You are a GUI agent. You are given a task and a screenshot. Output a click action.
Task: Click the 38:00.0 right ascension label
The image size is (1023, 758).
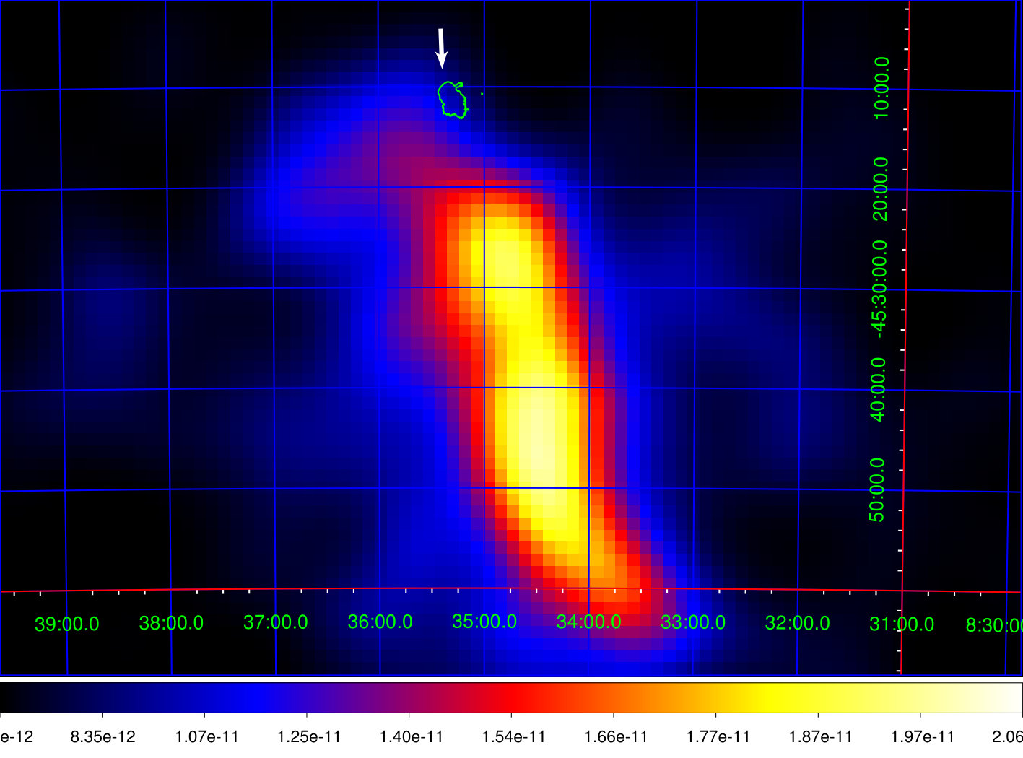click(171, 623)
